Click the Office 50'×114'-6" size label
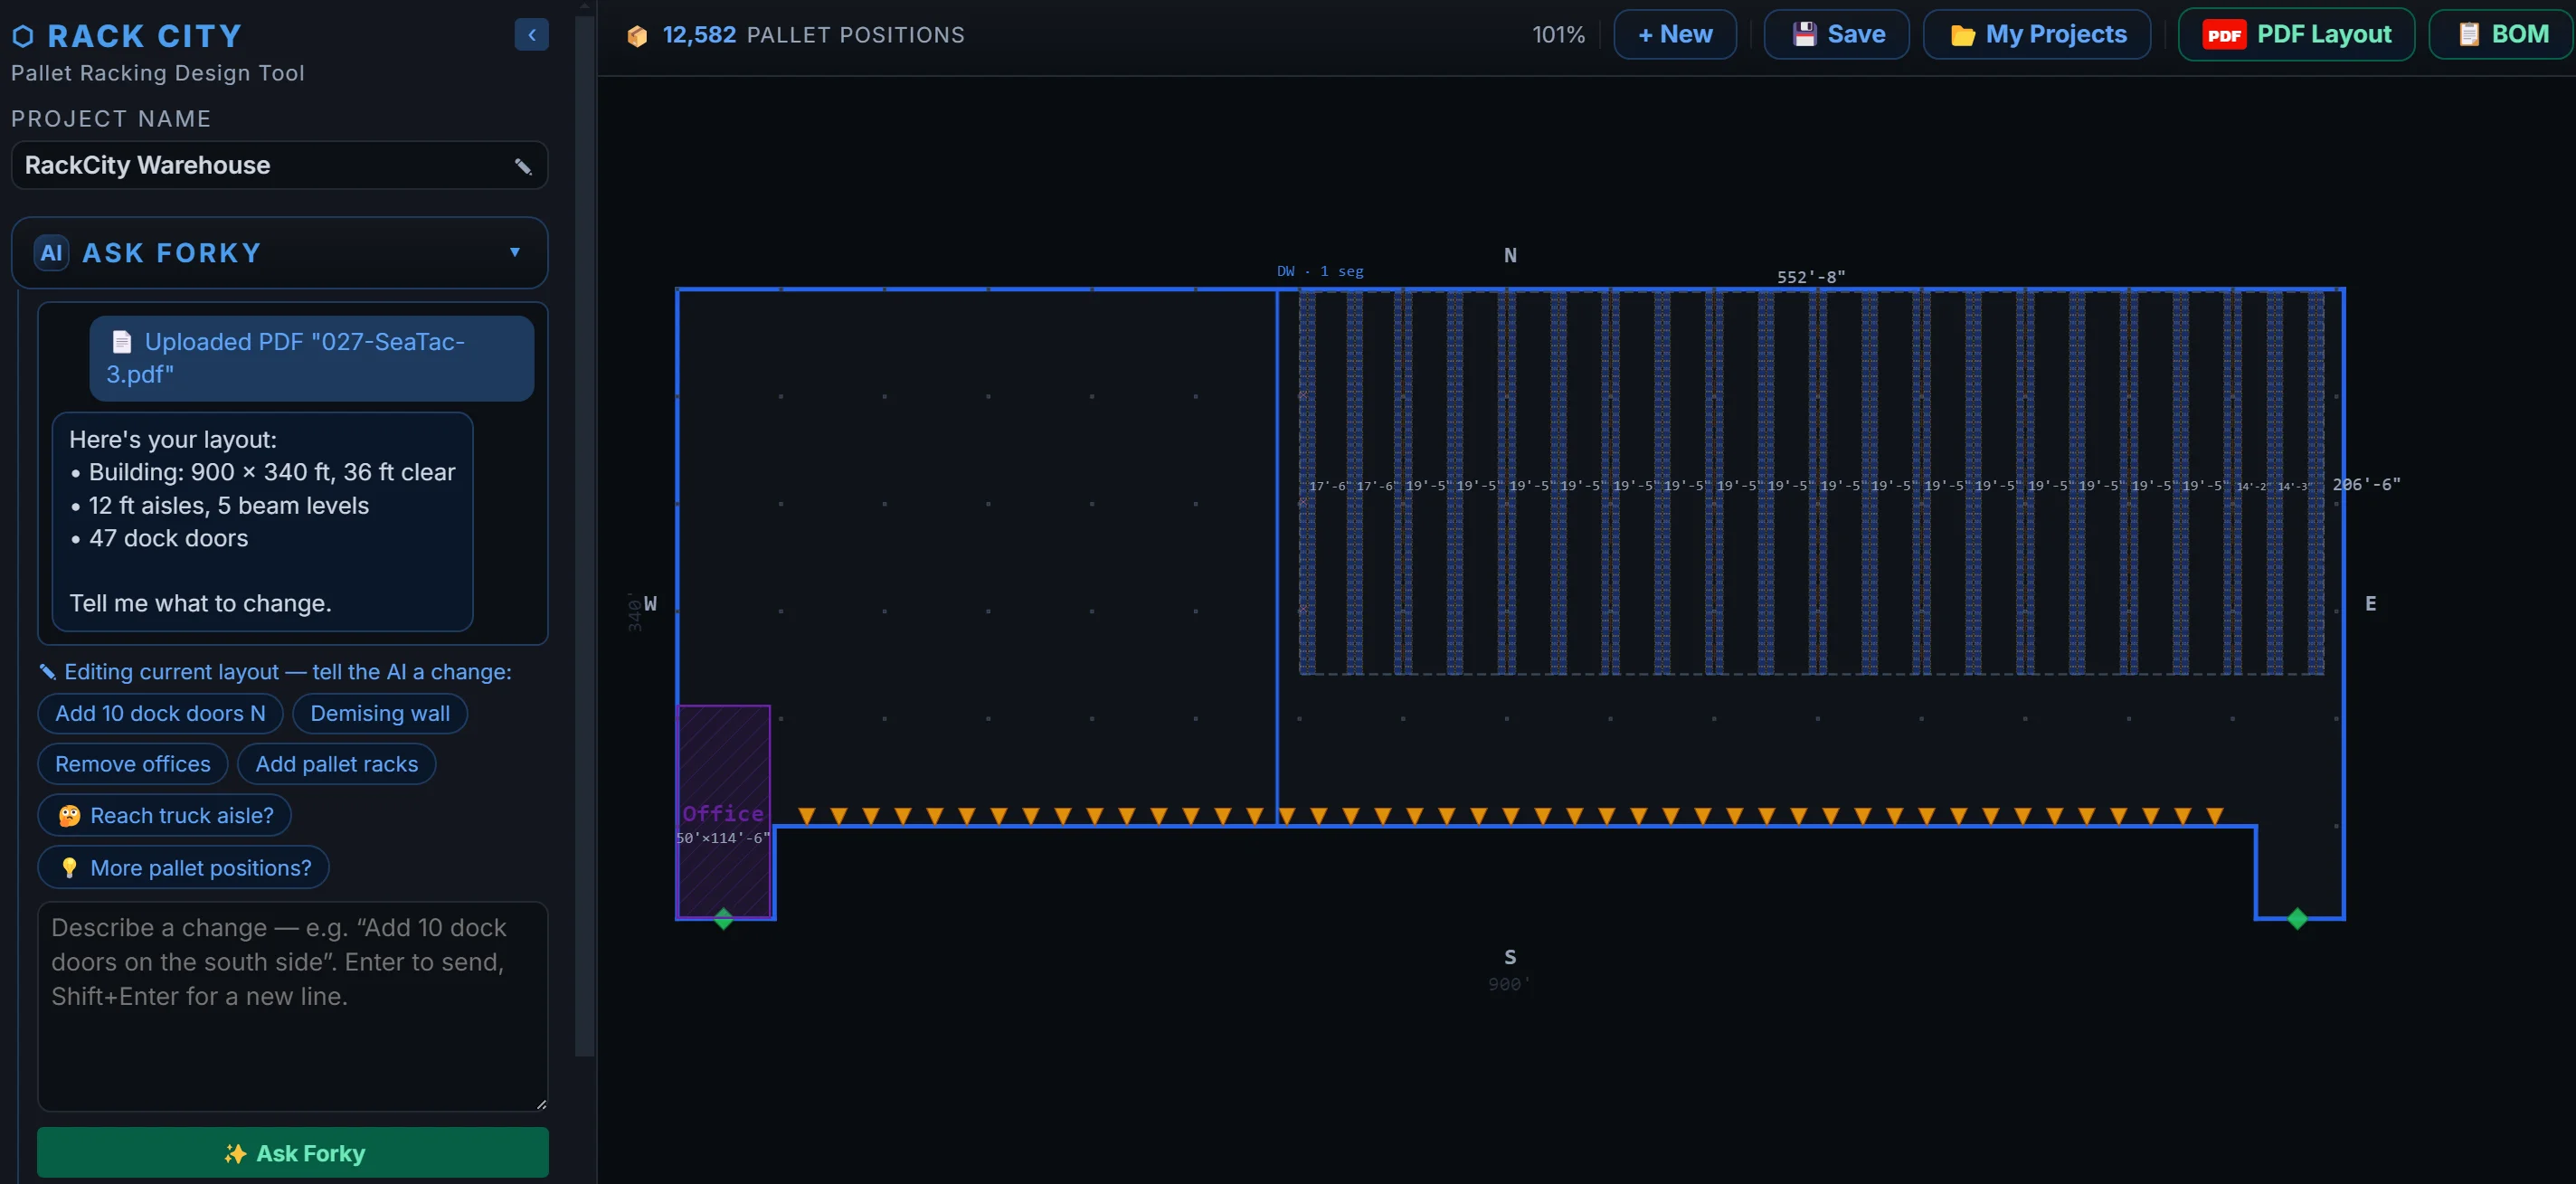Screen dimensions: 2576x1184 pos(723,838)
